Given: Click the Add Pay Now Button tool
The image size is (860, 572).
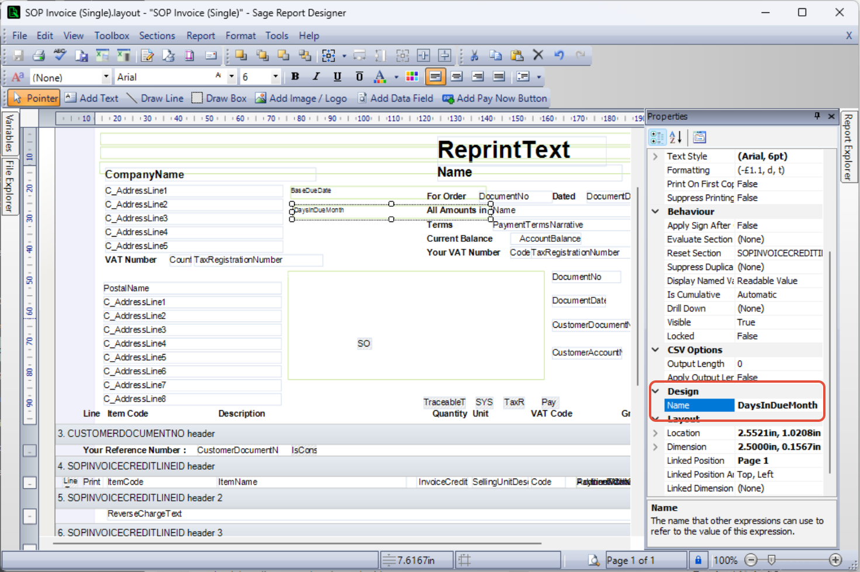Looking at the screenshot, I should tap(495, 98).
